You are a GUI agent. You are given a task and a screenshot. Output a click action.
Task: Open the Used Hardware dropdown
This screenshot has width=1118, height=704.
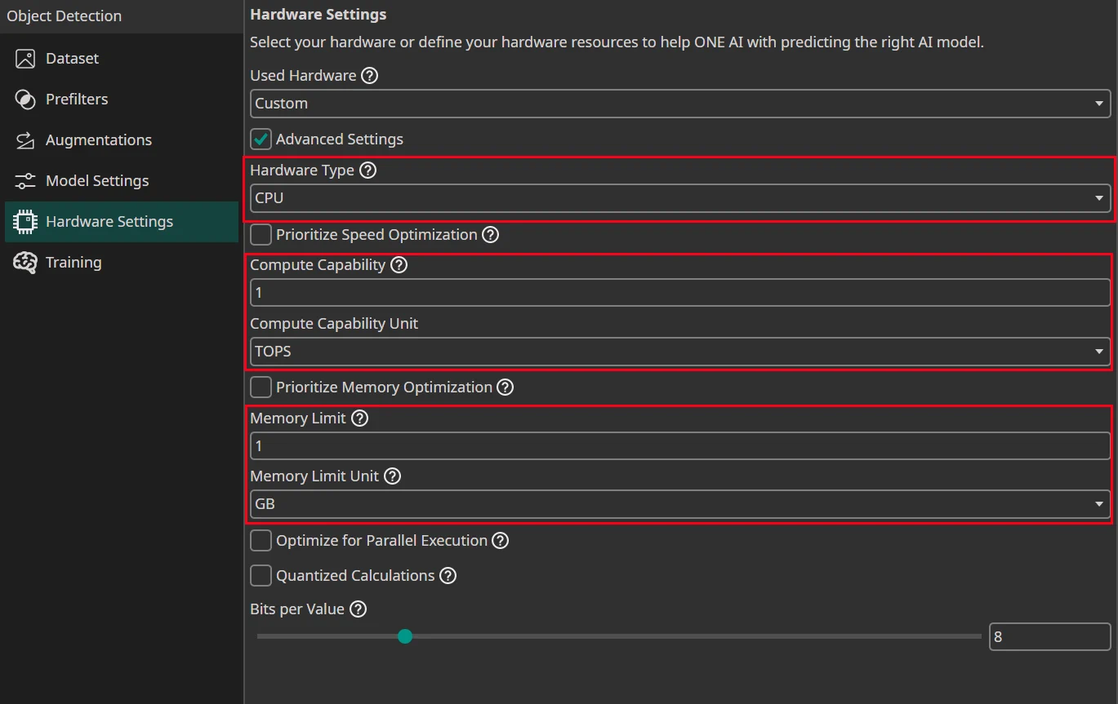(679, 104)
